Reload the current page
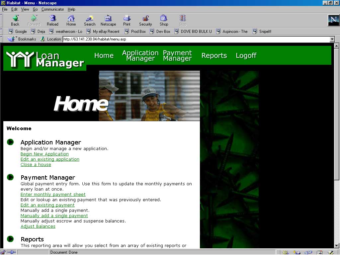This screenshot has height=255, width=340. click(52, 20)
